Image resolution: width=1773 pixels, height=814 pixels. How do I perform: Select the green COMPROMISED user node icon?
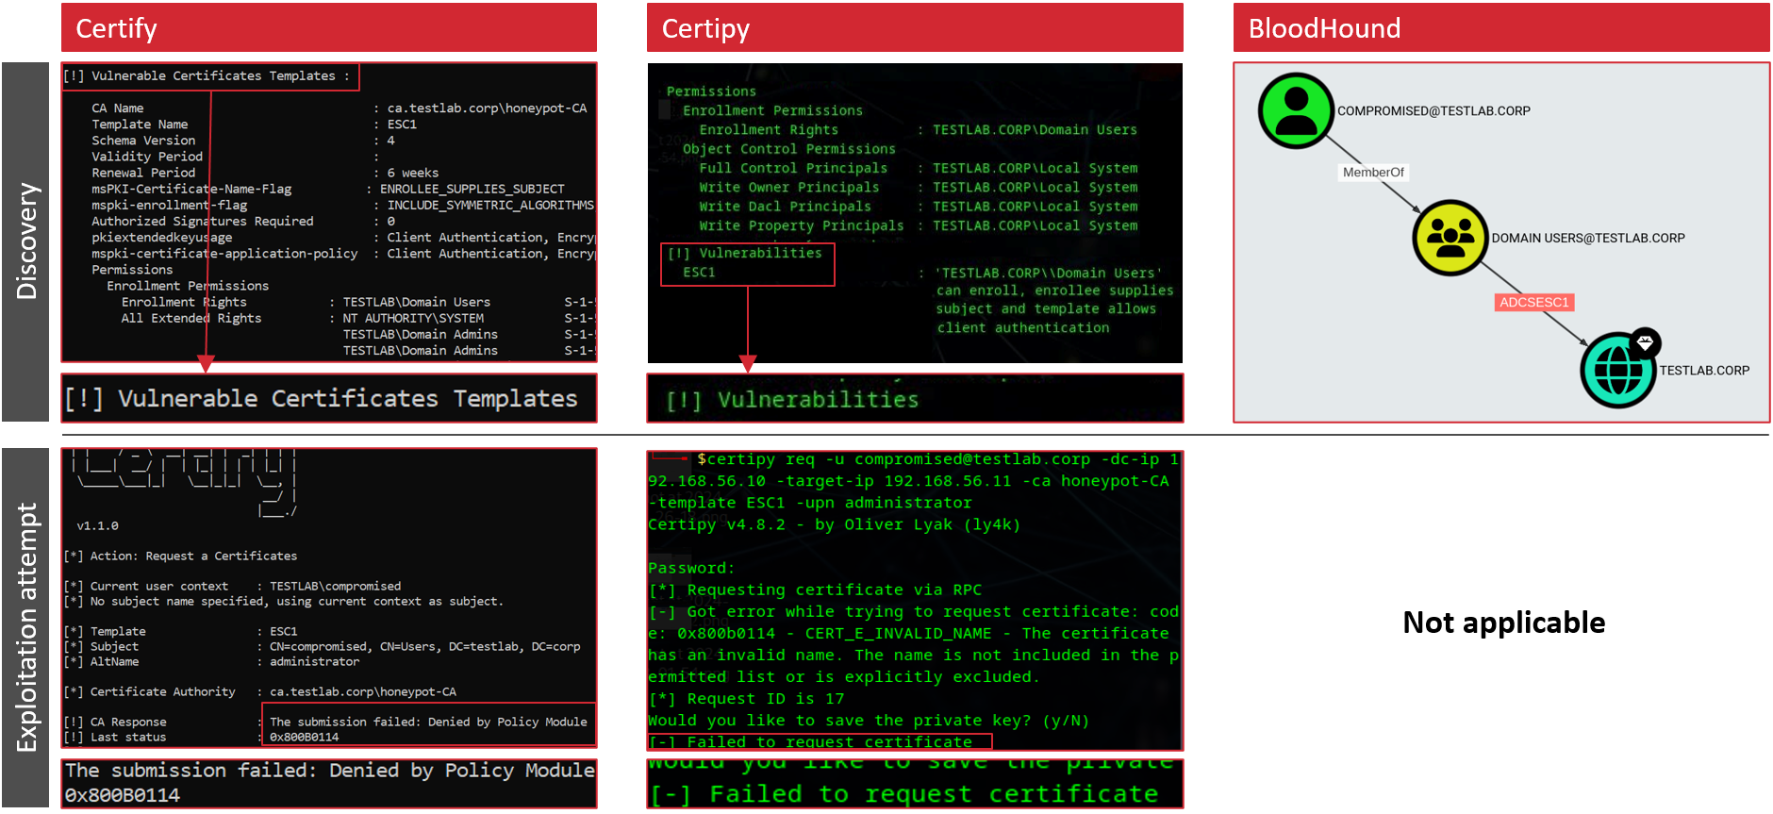[1296, 110]
